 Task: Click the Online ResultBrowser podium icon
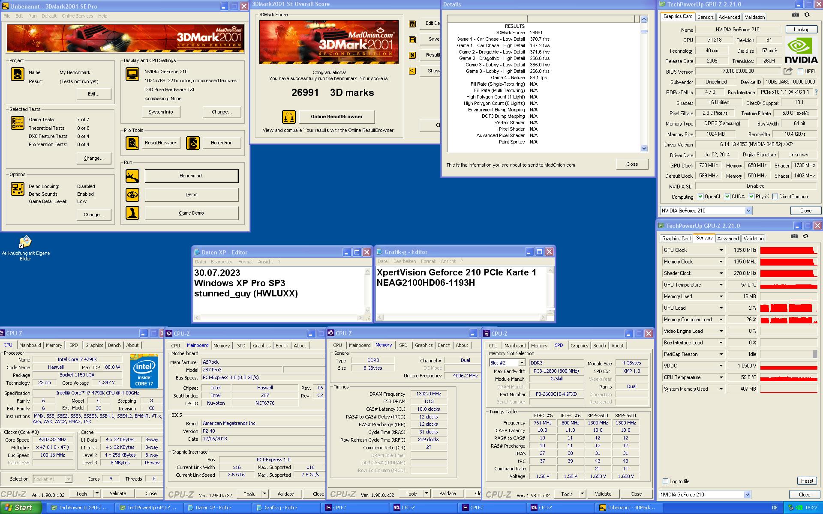point(289,117)
